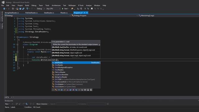Screen dimensions: 199x112
Task: Select DataAccessKind completion item
Action: 76,82
